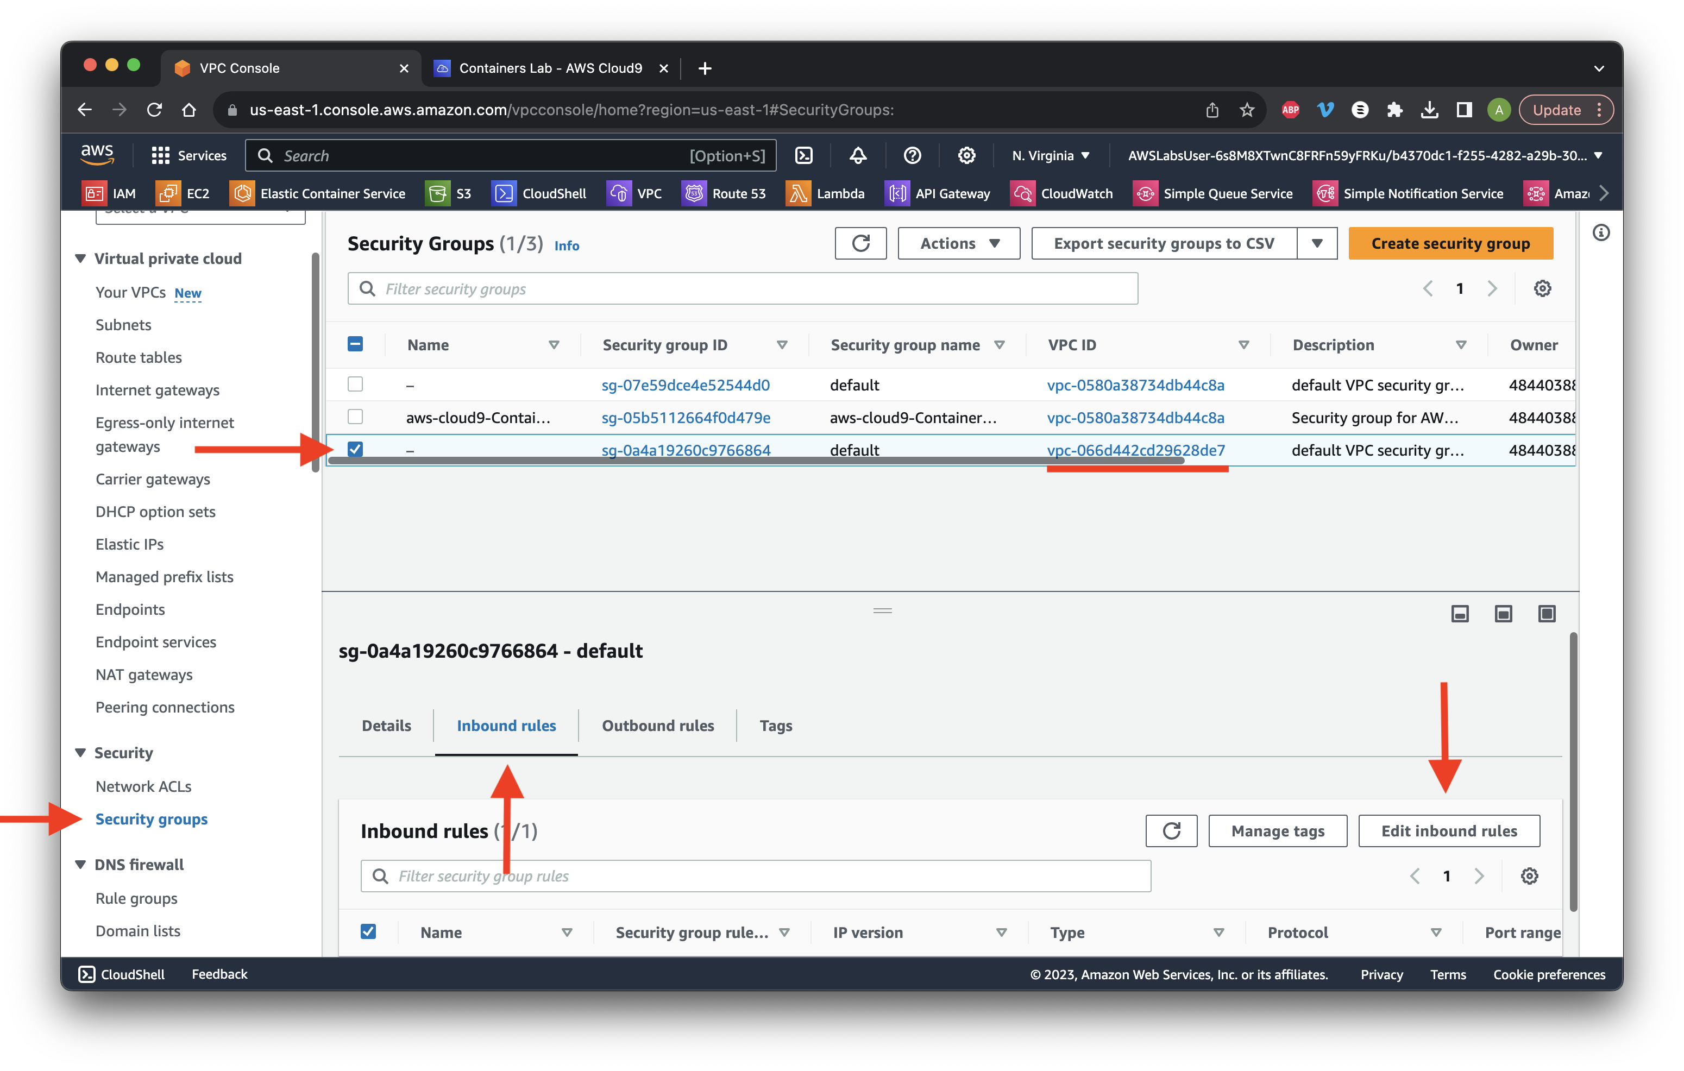Viewport: 1684px width, 1071px height.
Task: Open the Route 53 shortcut
Action: click(724, 194)
